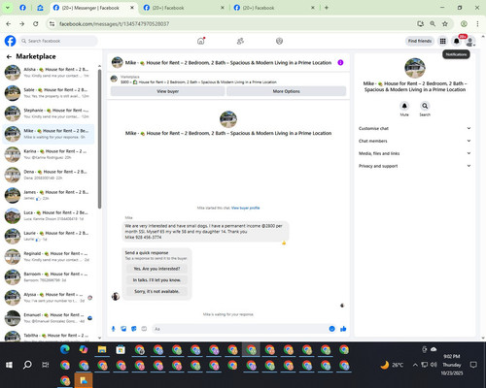Image resolution: width=486 pixels, height=388 pixels.
Task: Open Laurie's conversation in the list
Action: [x=49, y=236]
